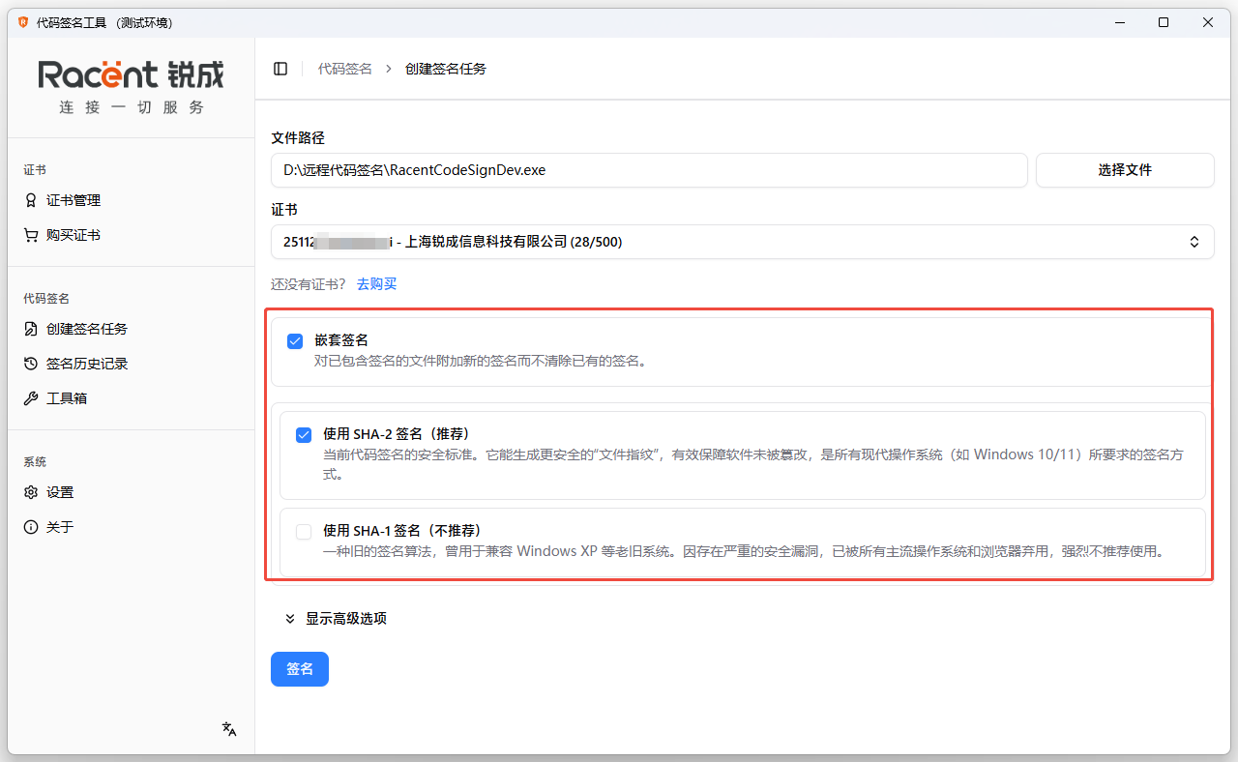Expand 显示高级选项 section
The height and width of the screenshot is (762, 1238).
pyautogui.click(x=337, y=619)
